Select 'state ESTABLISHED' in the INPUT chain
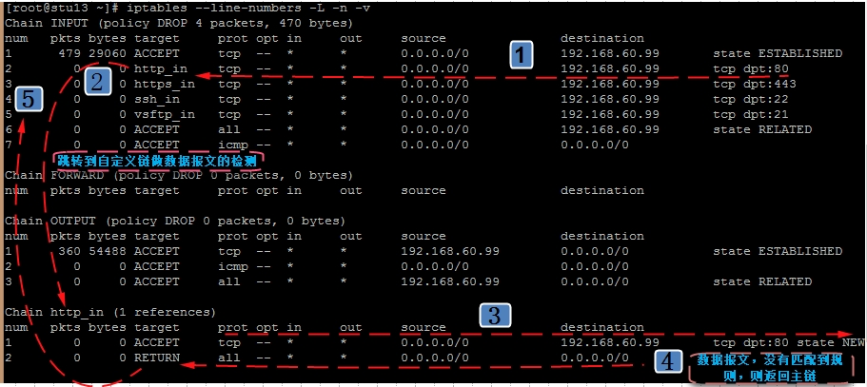The height and width of the screenshot is (387, 867). [778, 53]
